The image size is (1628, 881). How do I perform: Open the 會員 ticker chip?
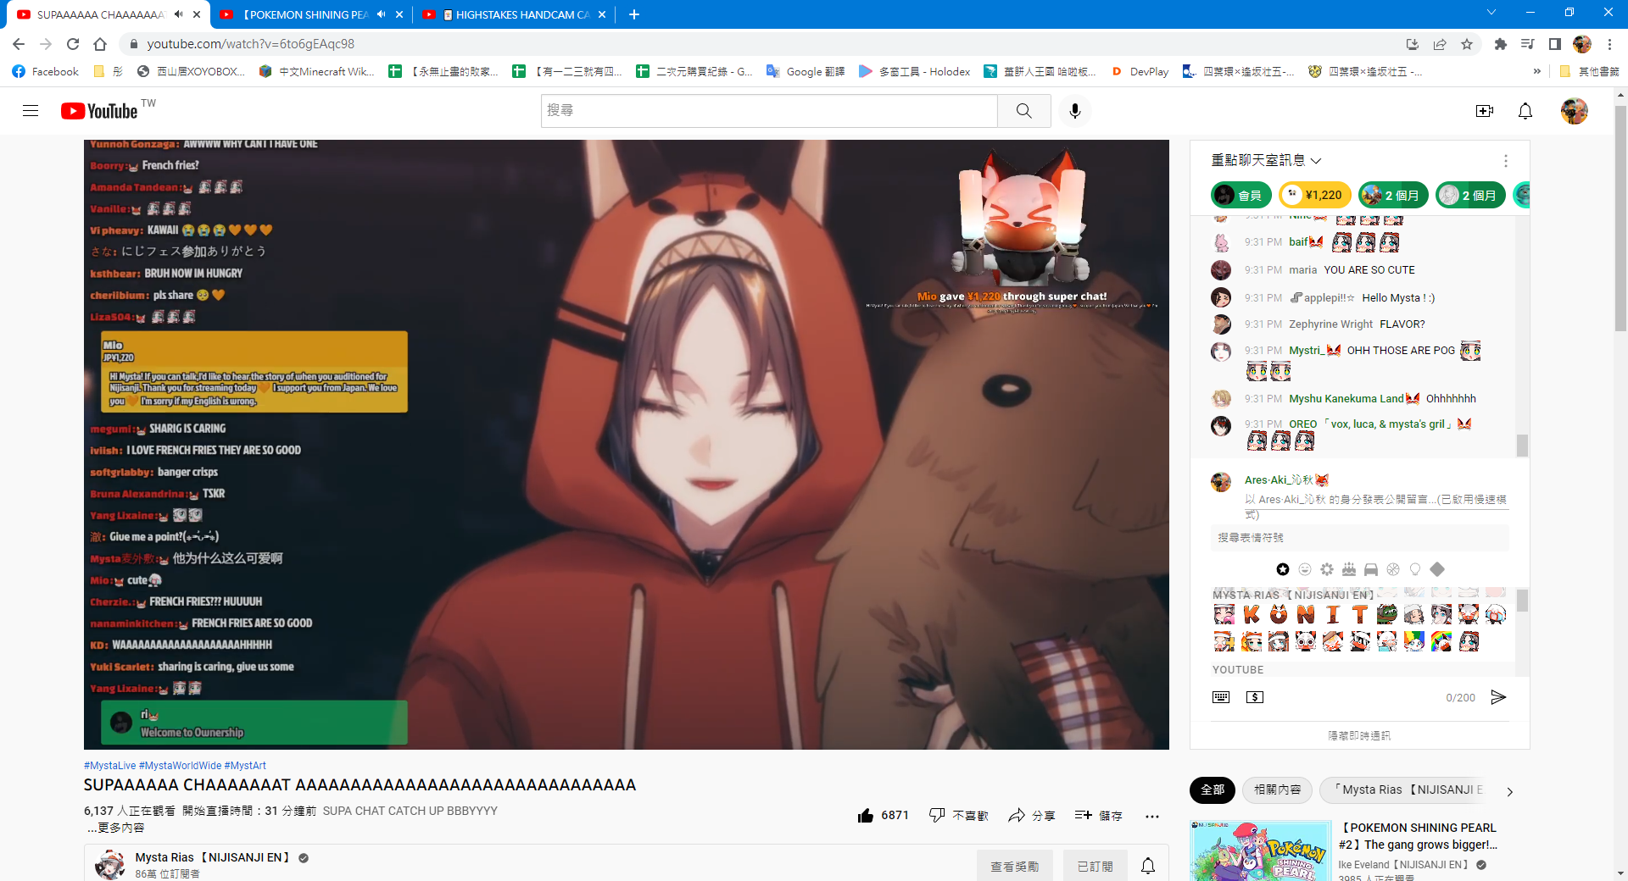[1240, 195]
